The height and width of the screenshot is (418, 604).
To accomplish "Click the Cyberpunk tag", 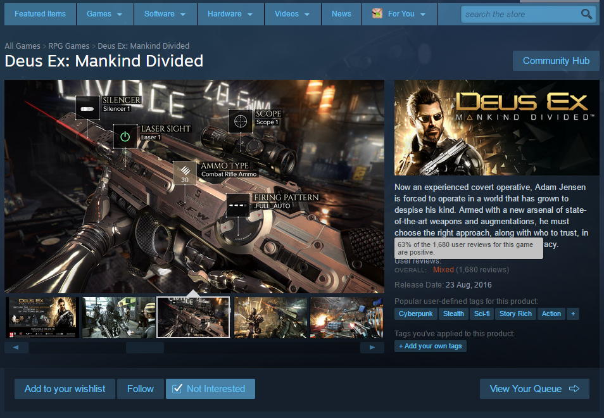I will pyautogui.click(x=414, y=313).
